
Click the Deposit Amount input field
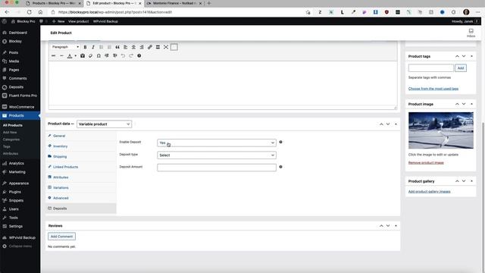(217, 168)
